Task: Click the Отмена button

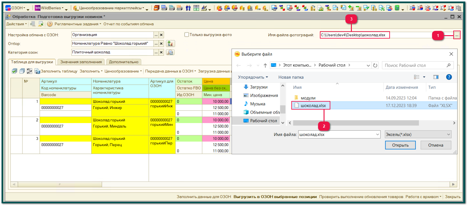Action: coord(436,145)
